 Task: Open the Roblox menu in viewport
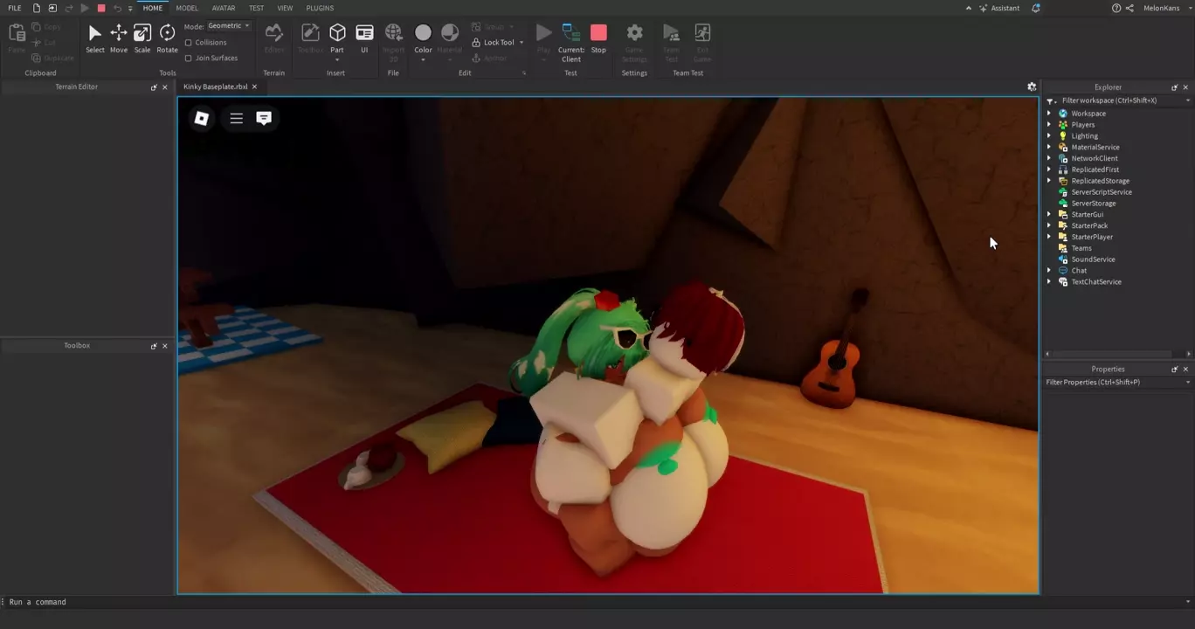202,118
